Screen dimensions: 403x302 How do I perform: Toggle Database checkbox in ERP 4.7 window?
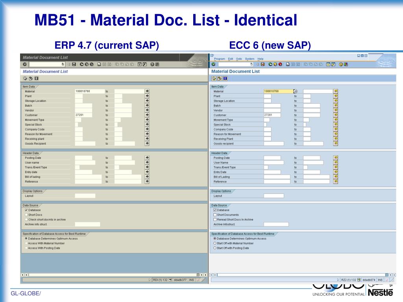(26, 210)
